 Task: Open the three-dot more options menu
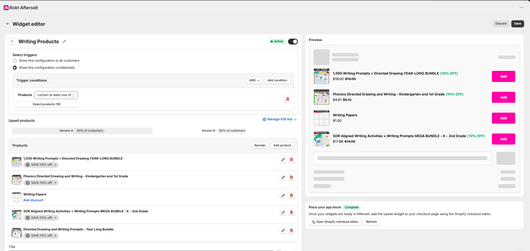point(521,8)
